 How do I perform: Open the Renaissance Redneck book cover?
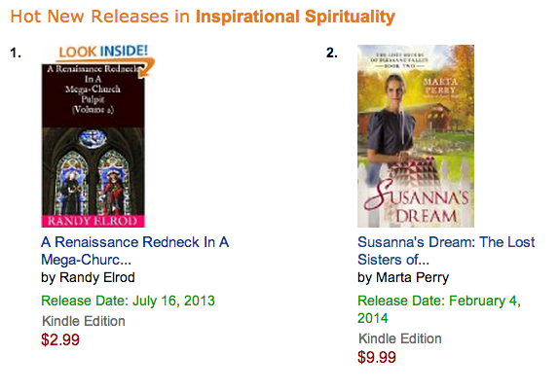point(93,145)
